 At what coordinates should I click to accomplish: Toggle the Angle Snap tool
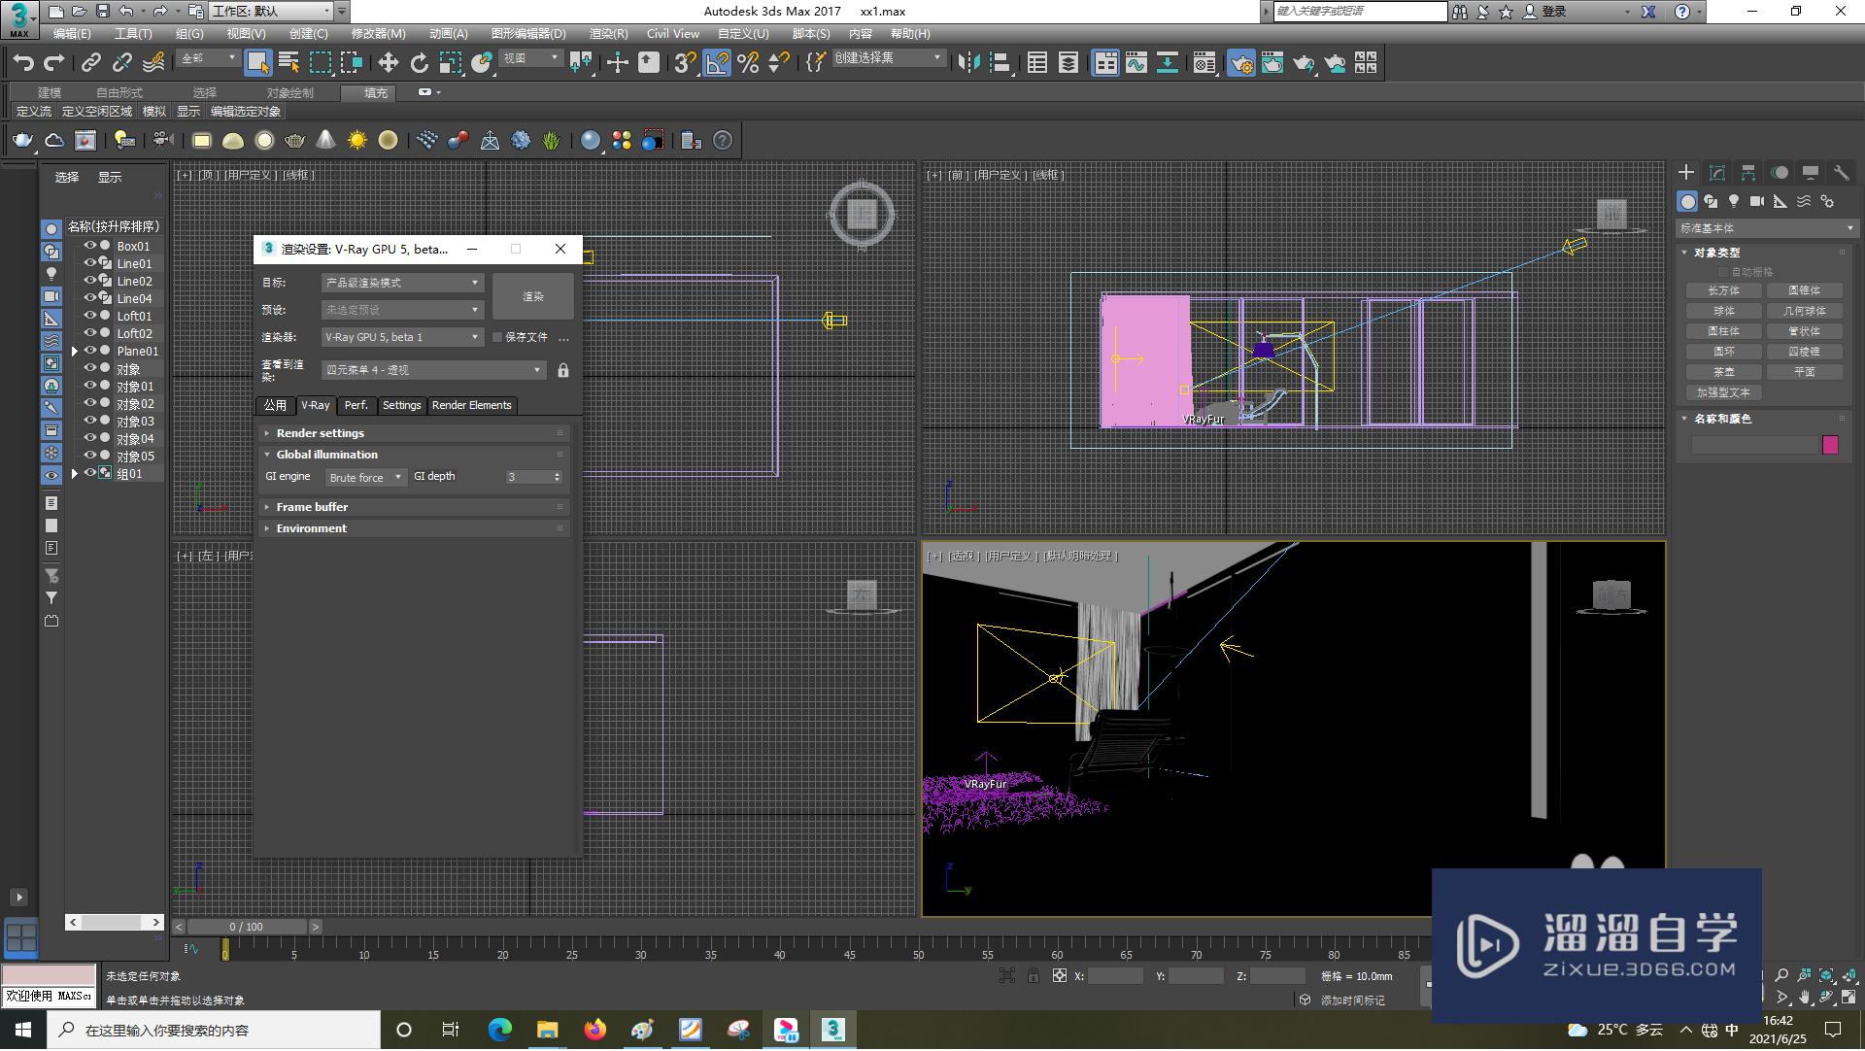point(717,63)
